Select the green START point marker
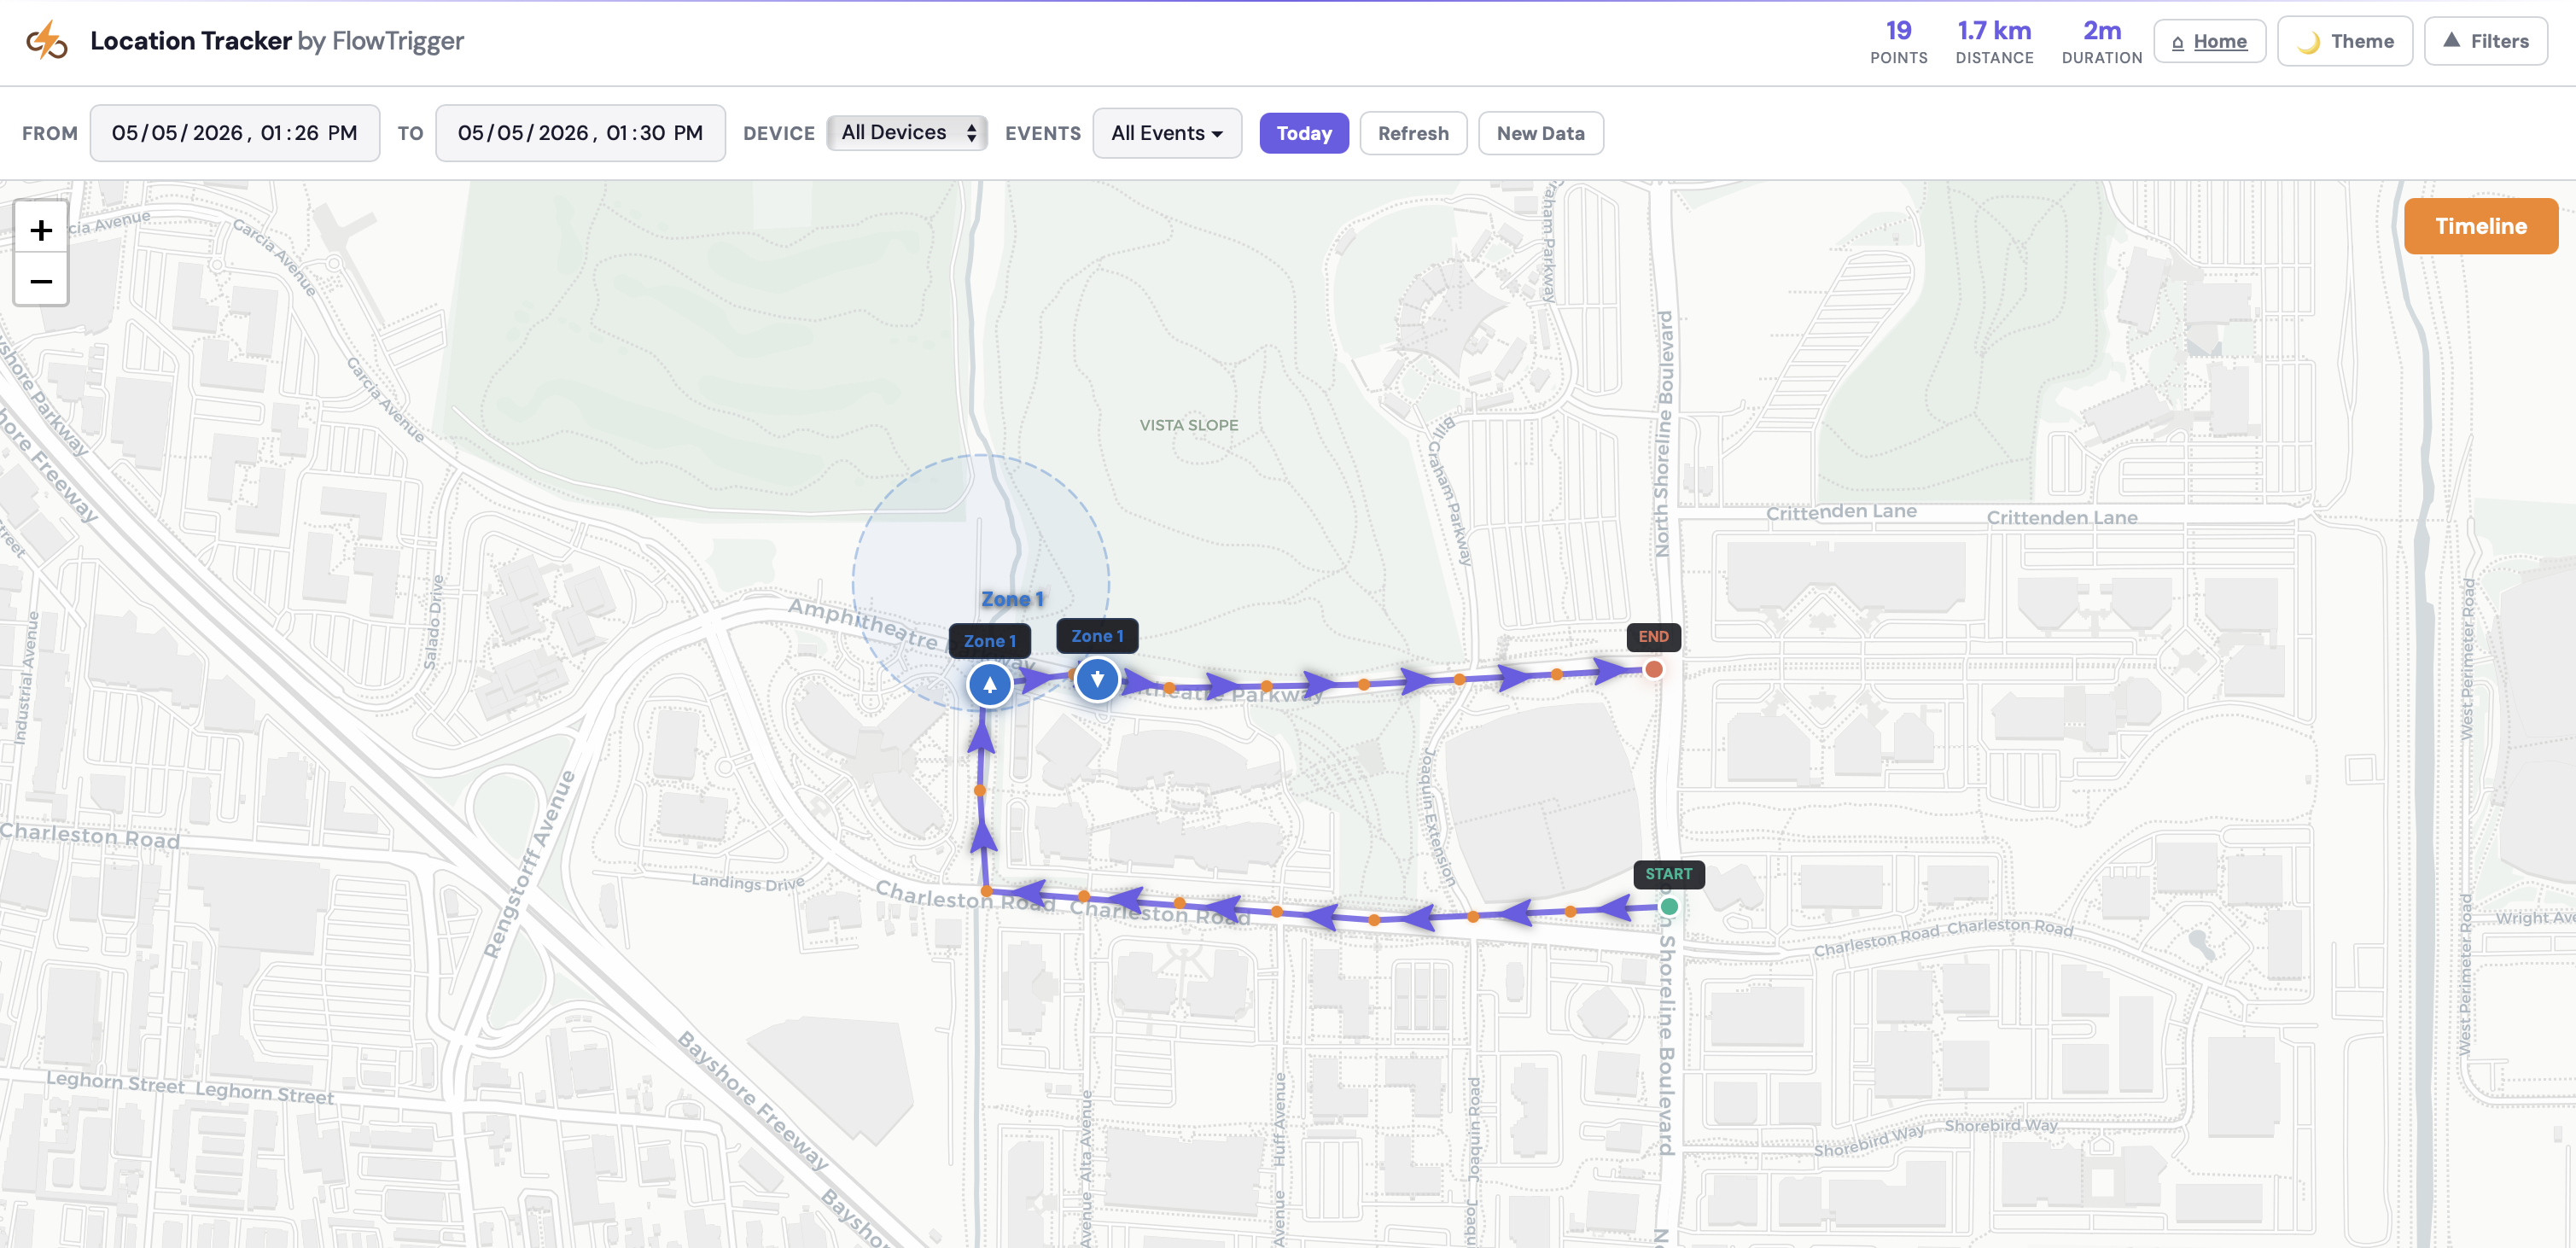The width and height of the screenshot is (2576, 1248). point(1669,907)
